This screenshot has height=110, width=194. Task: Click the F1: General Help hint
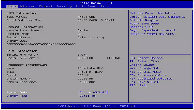(x=145, y=72)
